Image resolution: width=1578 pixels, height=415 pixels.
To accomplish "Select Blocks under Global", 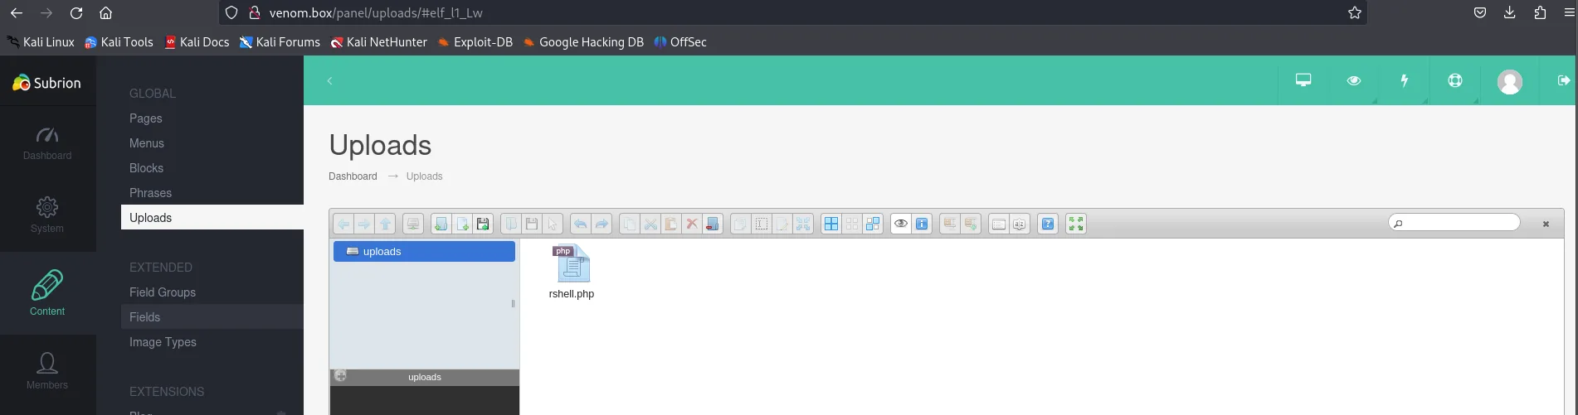I will point(146,168).
